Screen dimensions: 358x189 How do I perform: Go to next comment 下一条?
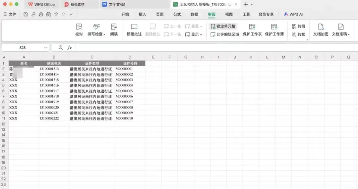click(x=173, y=34)
